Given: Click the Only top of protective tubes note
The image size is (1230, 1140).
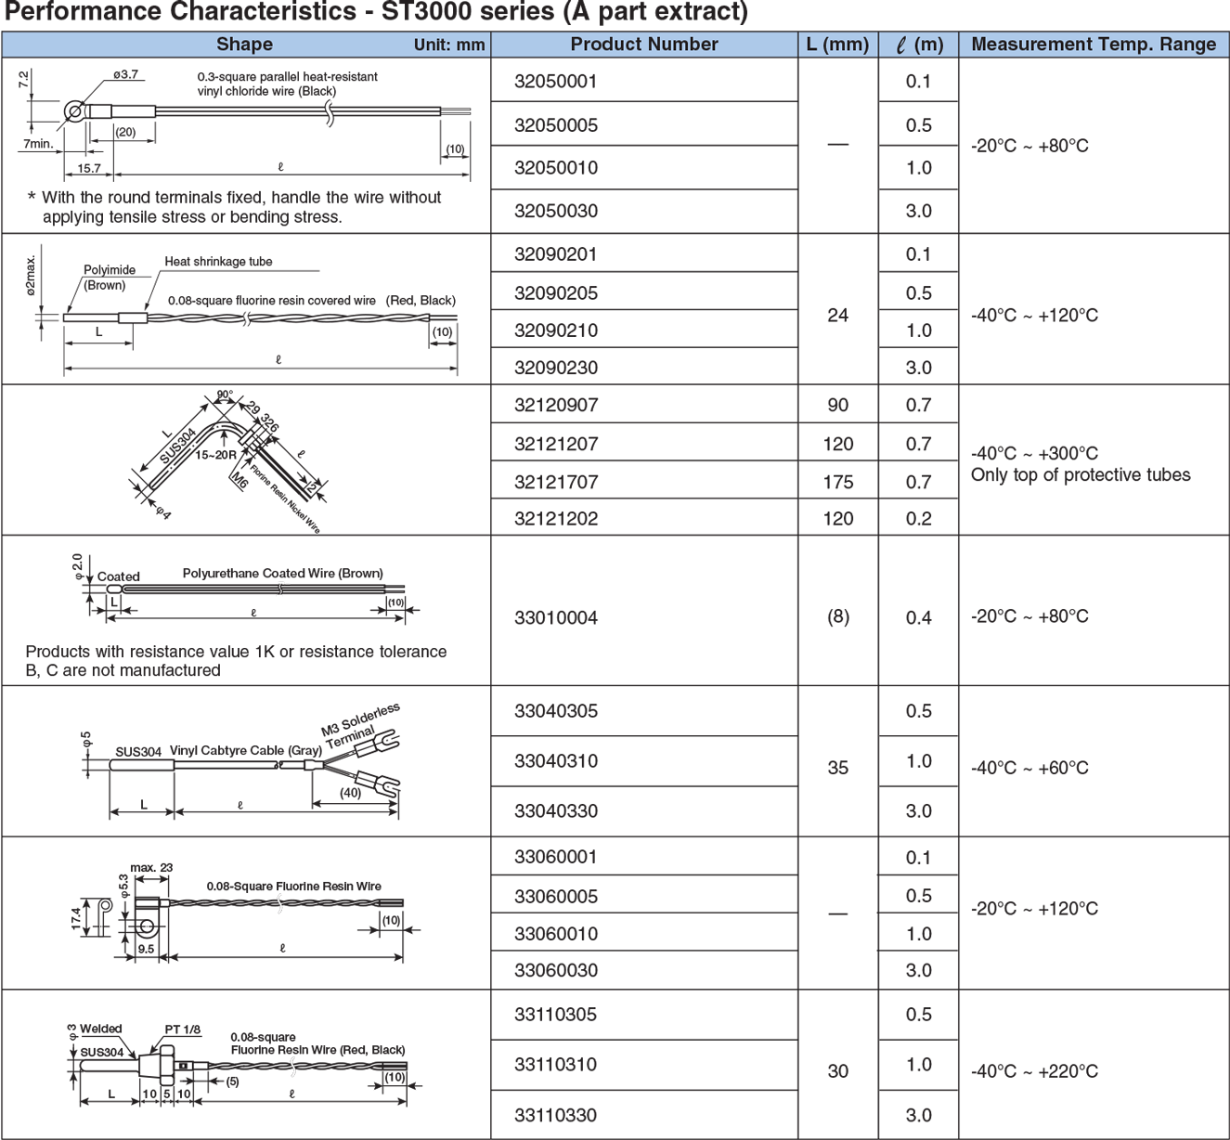Looking at the screenshot, I should coord(1081,475).
